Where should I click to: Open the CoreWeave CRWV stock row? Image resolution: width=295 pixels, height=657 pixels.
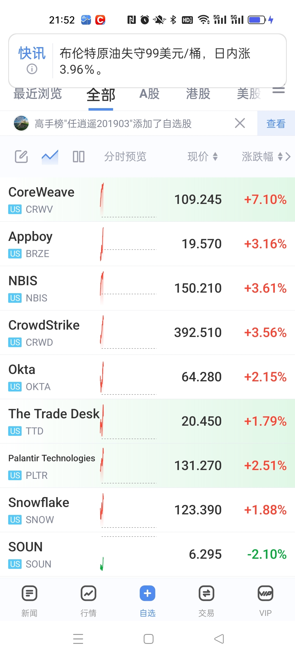(147, 200)
